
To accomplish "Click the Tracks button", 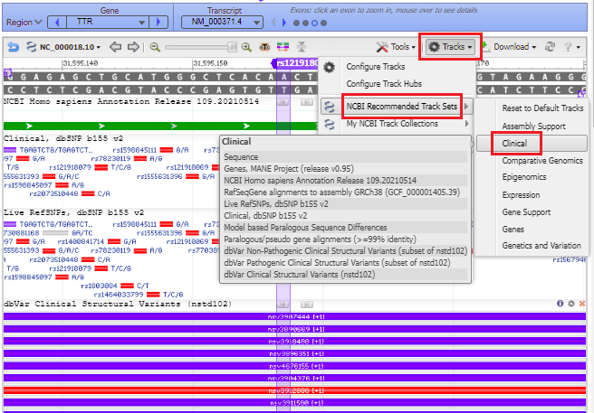I will 451,46.
